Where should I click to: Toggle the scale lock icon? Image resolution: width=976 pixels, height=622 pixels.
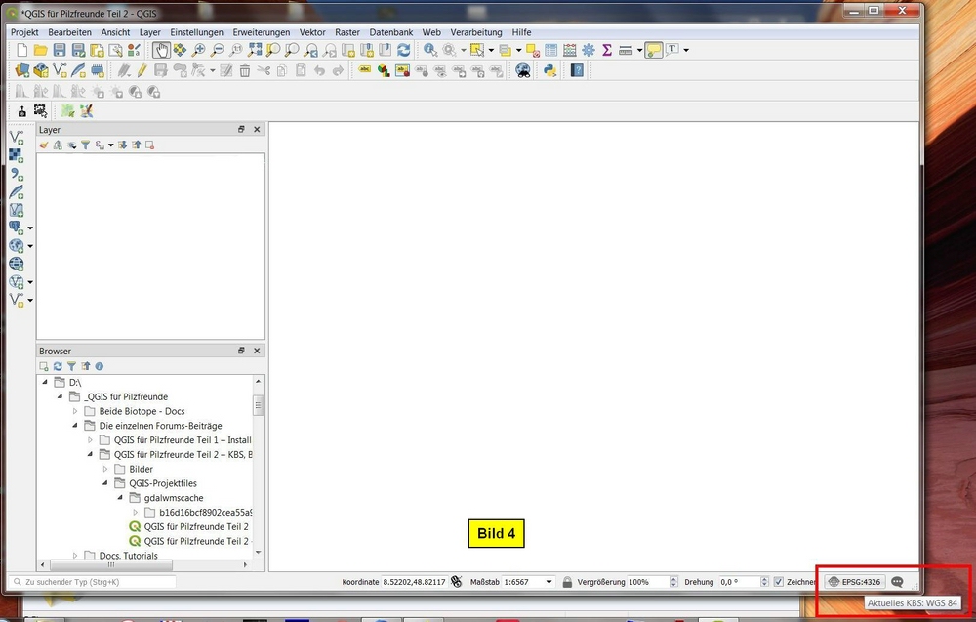[567, 582]
